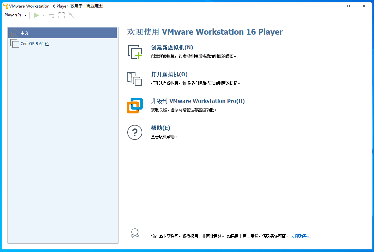The width and height of the screenshot is (374, 252).
Task: Expand the power options dropdown arrow
Action: 44,15
